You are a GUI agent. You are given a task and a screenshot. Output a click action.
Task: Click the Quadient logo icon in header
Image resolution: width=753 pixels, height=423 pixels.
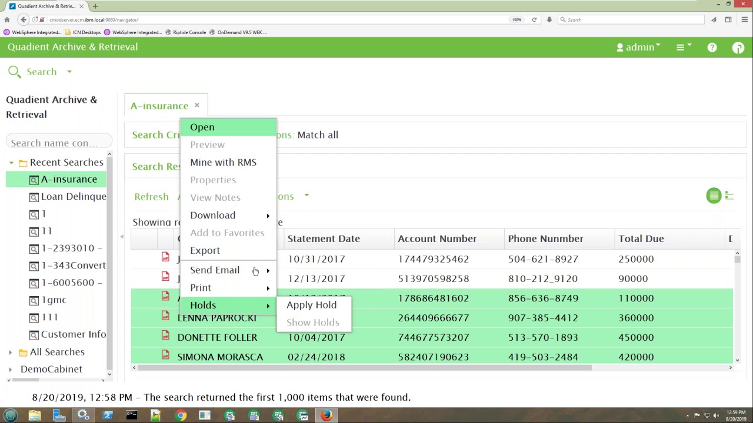(x=738, y=48)
